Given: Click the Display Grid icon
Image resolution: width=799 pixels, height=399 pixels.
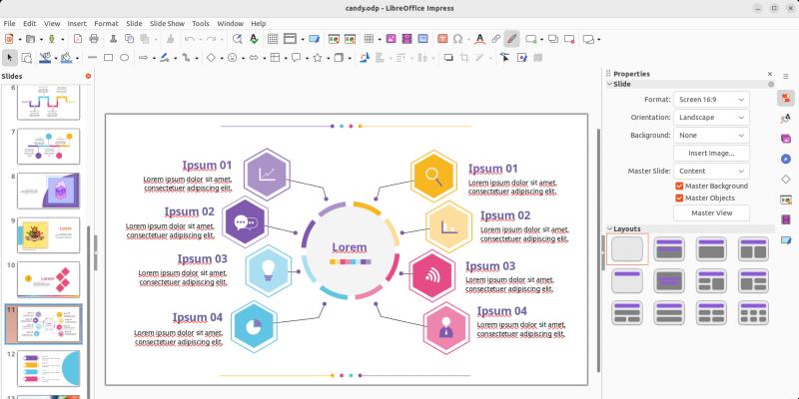Looking at the screenshot, I should (x=271, y=39).
